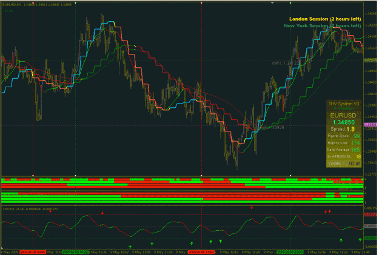This screenshot has width=379, height=255.
Task: Click the green up arrow left of the 11:59 line
Action: pyautogui.click(x=192, y=243)
